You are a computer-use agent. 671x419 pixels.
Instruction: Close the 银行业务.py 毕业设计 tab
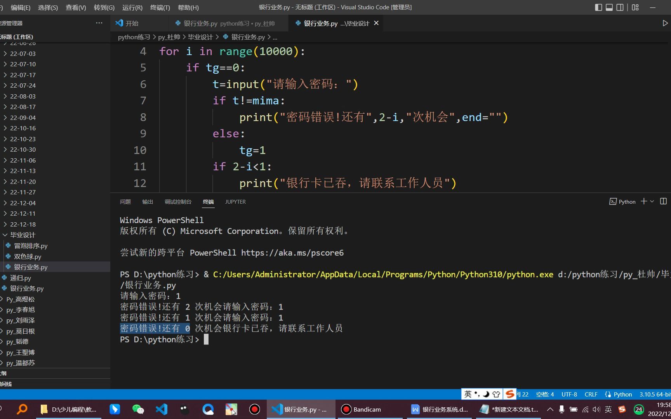point(376,23)
